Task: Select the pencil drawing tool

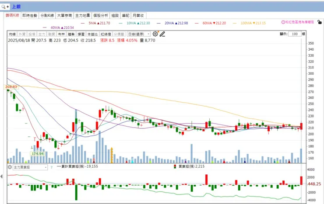Action: (162, 34)
